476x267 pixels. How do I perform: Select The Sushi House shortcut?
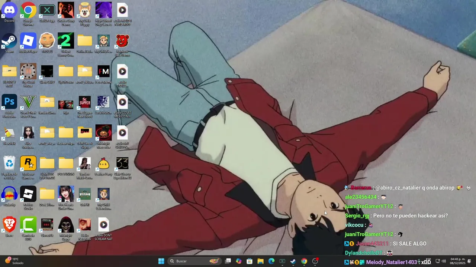point(28,76)
